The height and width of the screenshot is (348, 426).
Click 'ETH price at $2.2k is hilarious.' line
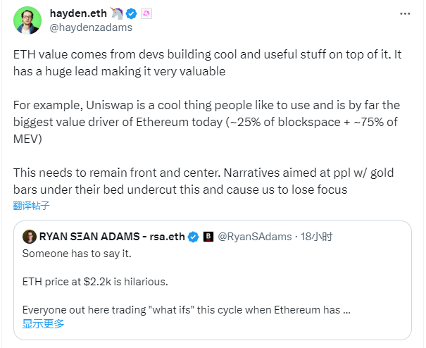(95, 282)
